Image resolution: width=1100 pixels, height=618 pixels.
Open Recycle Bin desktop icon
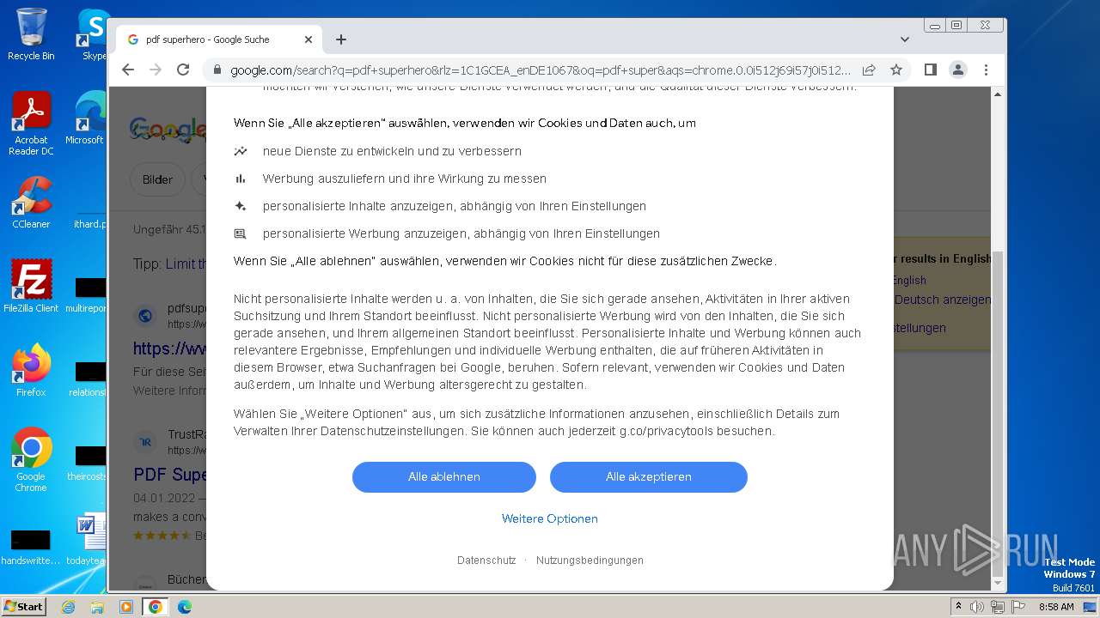tap(31, 34)
